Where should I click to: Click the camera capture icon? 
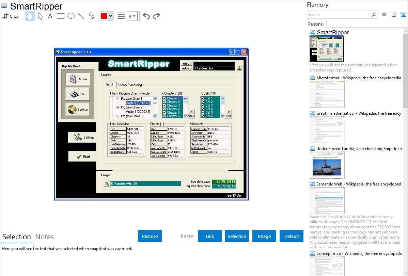tap(384, 15)
